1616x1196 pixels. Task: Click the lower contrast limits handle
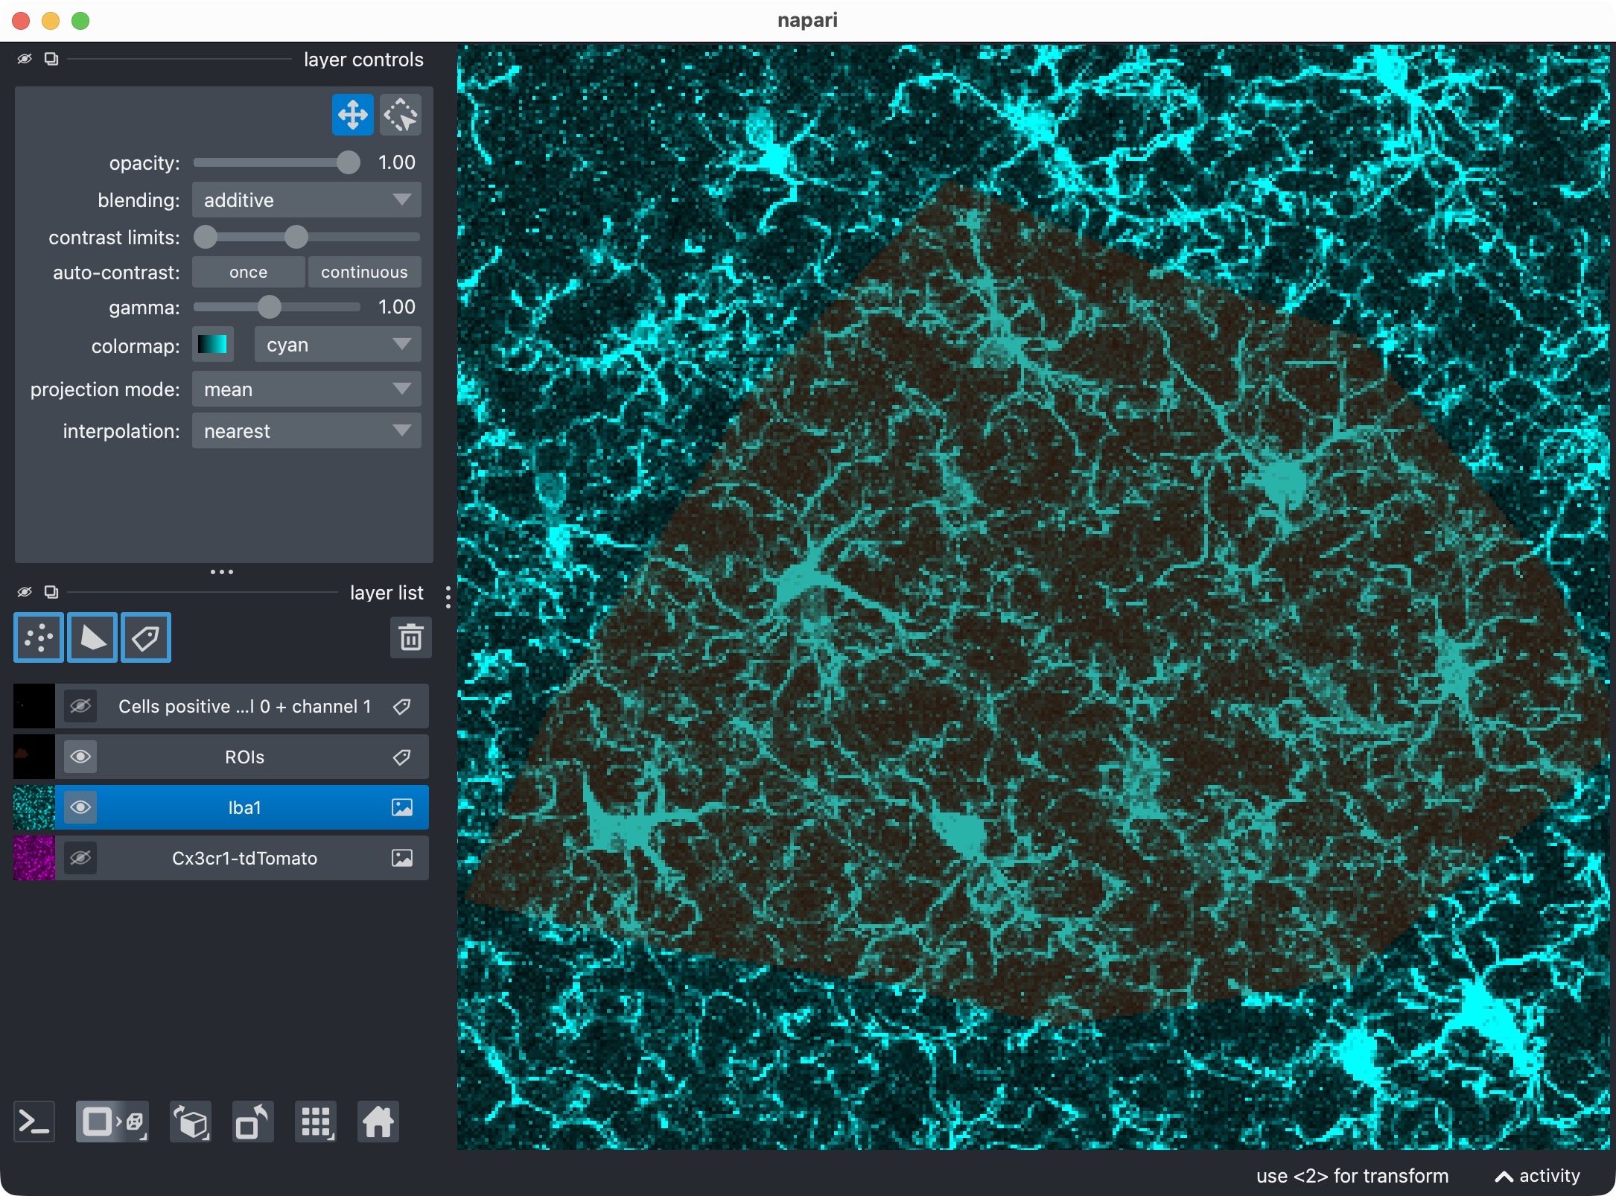click(206, 238)
